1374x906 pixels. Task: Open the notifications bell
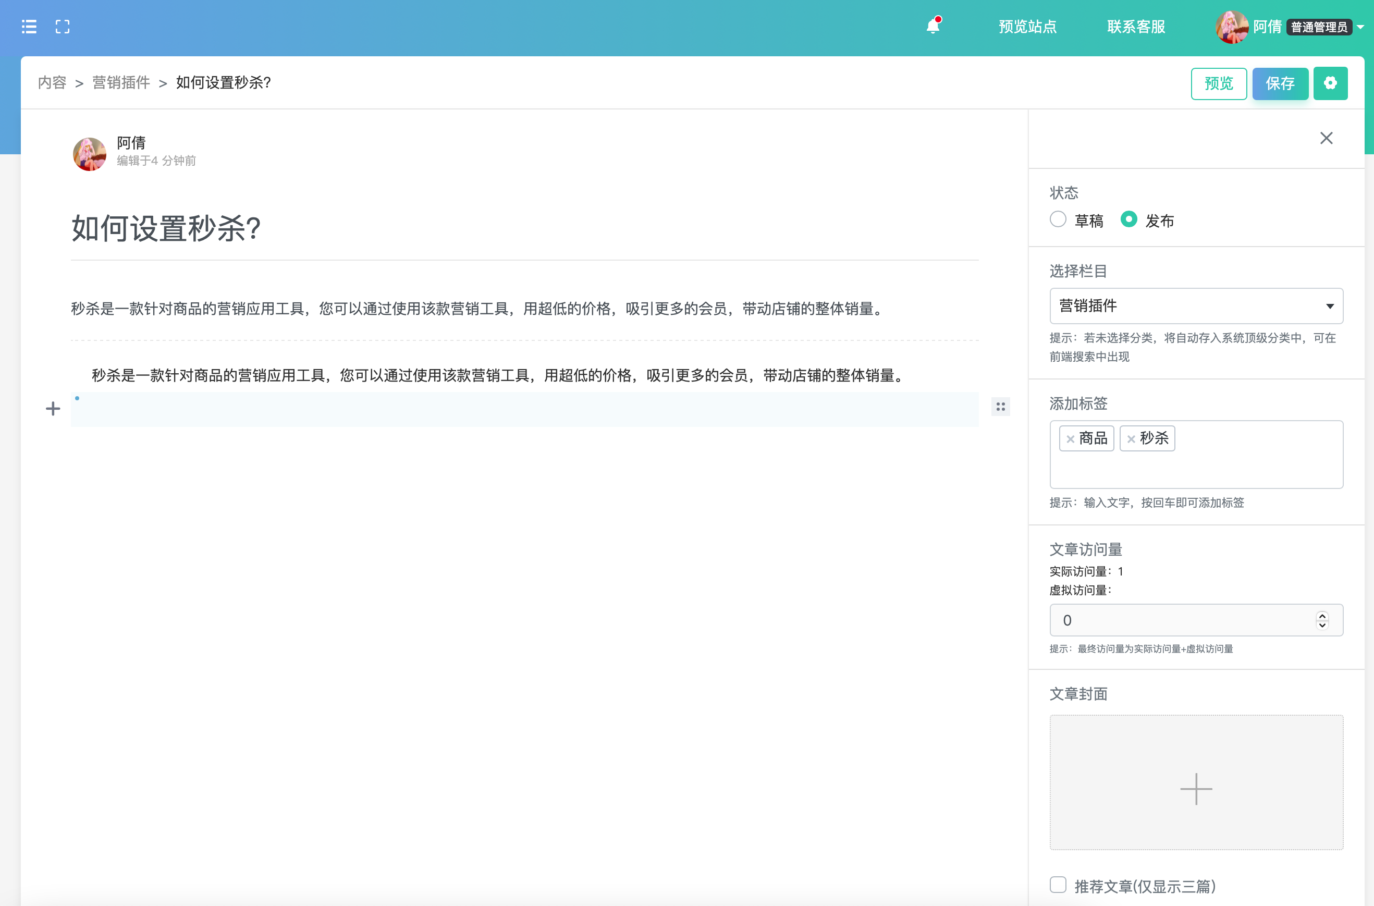933,26
